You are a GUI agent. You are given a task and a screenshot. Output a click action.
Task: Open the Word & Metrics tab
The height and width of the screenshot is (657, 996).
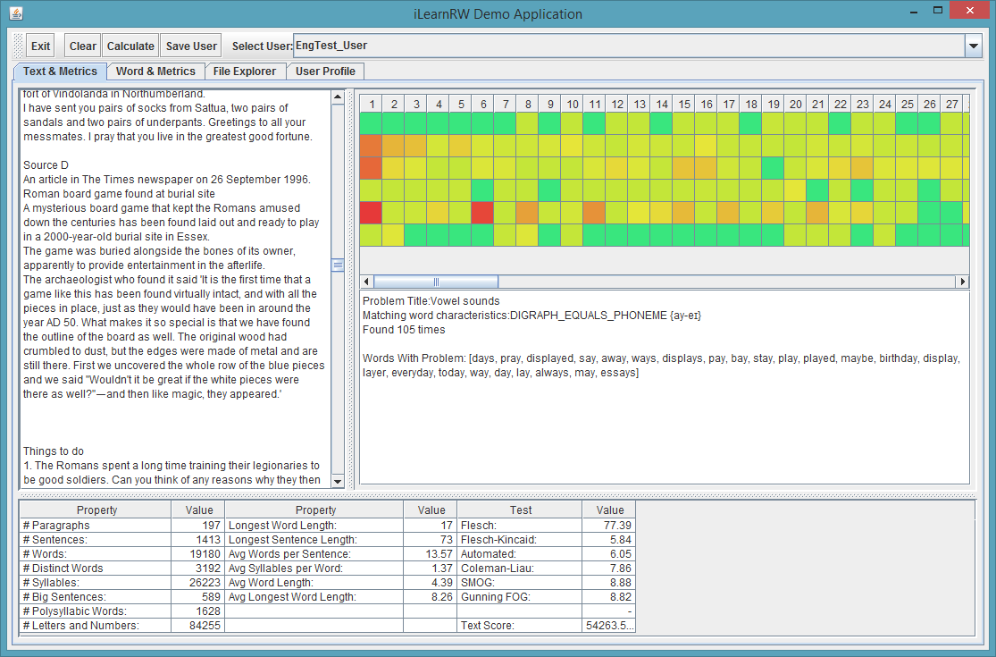[155, 72]
